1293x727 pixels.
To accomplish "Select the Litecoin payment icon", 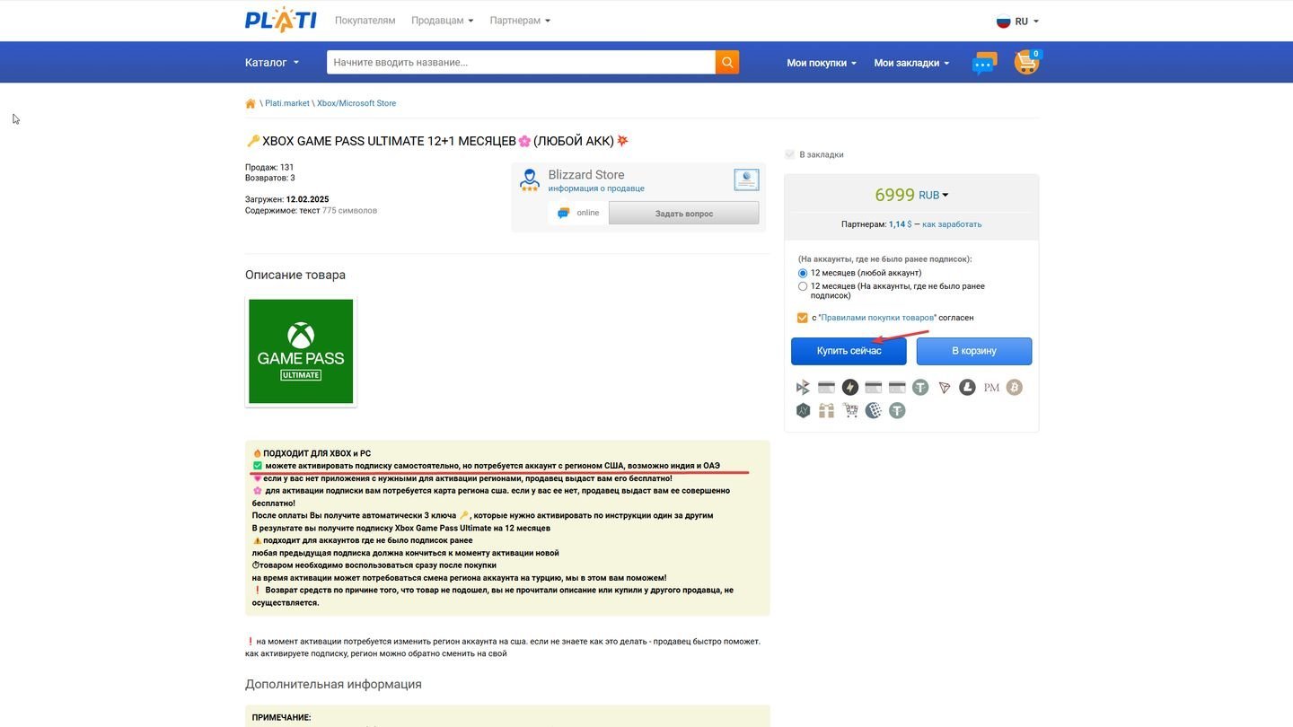I will coord(967,388).
